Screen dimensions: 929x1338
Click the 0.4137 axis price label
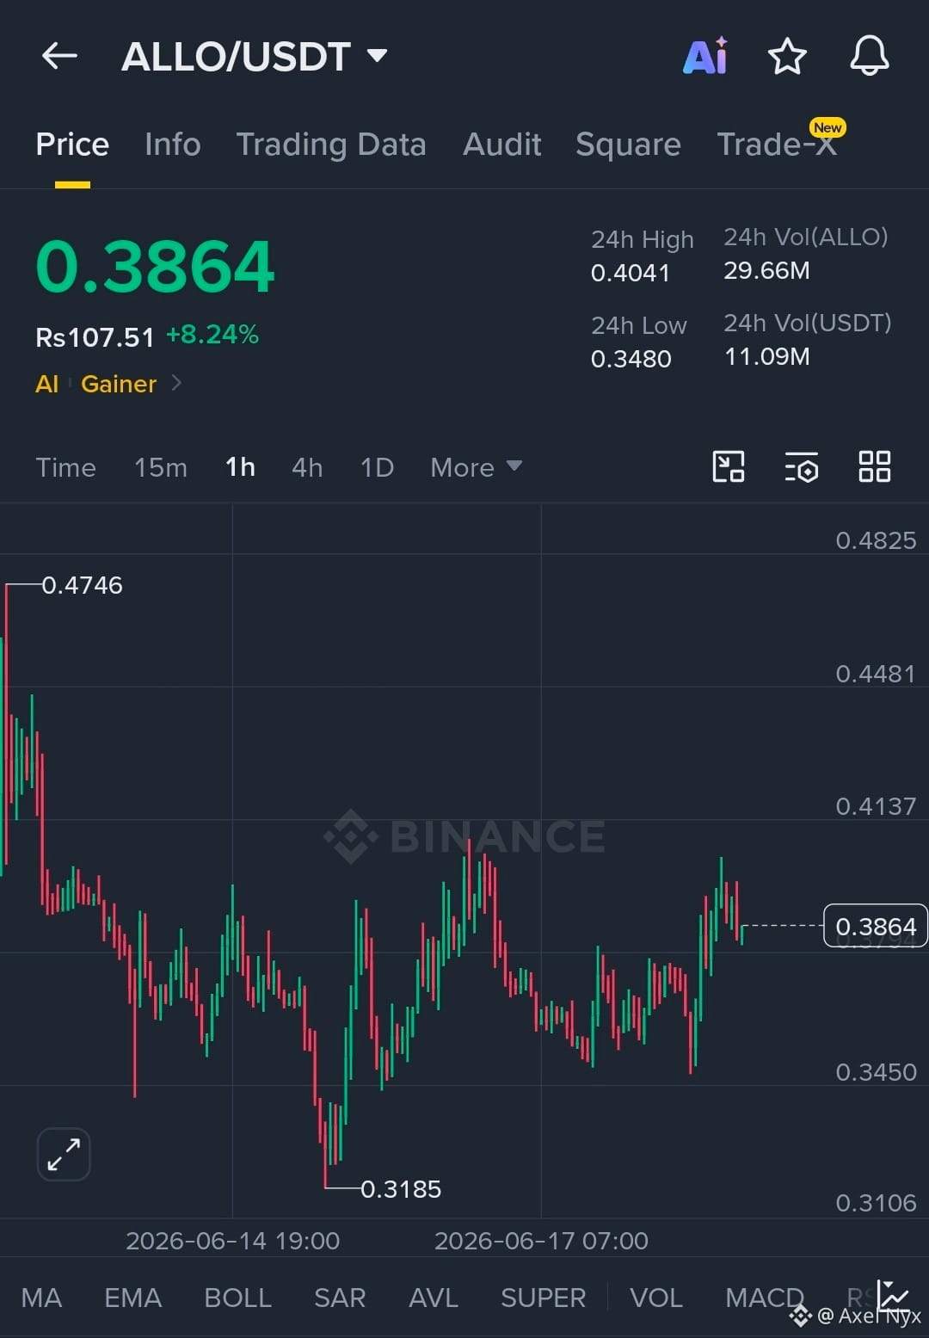876,806
